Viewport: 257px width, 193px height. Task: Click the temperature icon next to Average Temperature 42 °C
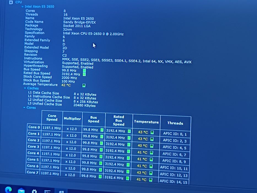pyautogui.click(x=84, y=85)
